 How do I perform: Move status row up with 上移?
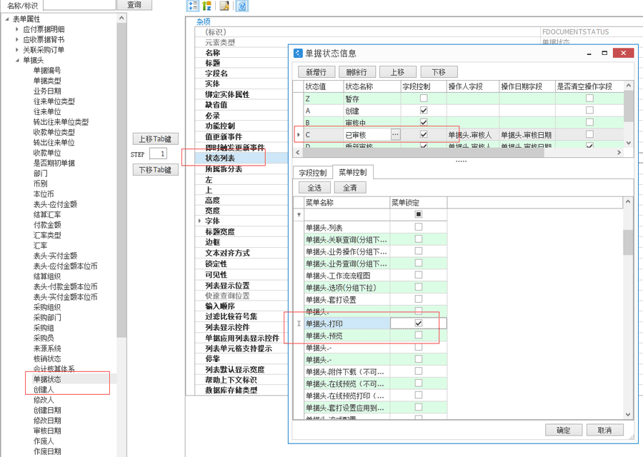click(x=397, y=72)
